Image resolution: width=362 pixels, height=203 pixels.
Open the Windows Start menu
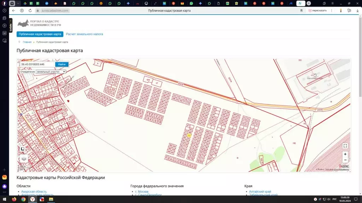[4, 199]
